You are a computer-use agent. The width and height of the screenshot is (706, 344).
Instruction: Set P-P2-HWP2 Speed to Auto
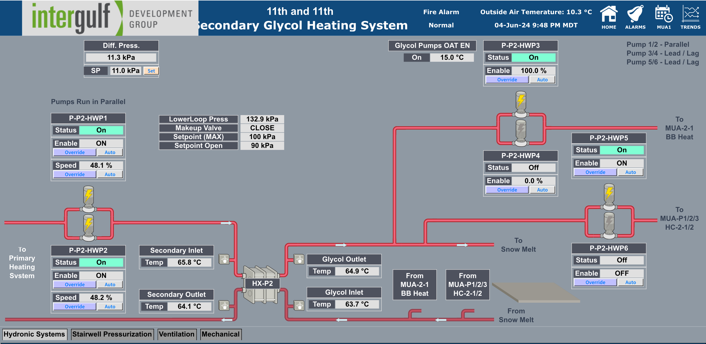tap(110, 307)
